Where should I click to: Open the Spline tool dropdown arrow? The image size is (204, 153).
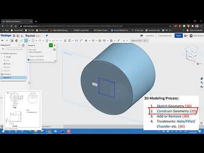pos(57,41)
